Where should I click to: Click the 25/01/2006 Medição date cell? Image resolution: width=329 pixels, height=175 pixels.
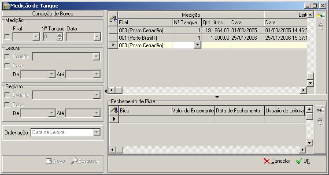(x=247, y=38)
